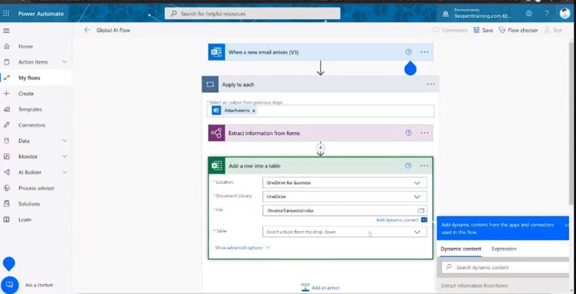Open the help question mark in header
The width and height of the screenshot is (576, 294).
547,13
